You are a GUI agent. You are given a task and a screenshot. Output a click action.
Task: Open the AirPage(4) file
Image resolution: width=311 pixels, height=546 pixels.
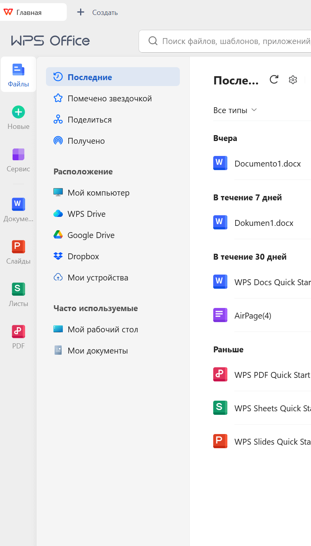(253, 315)
